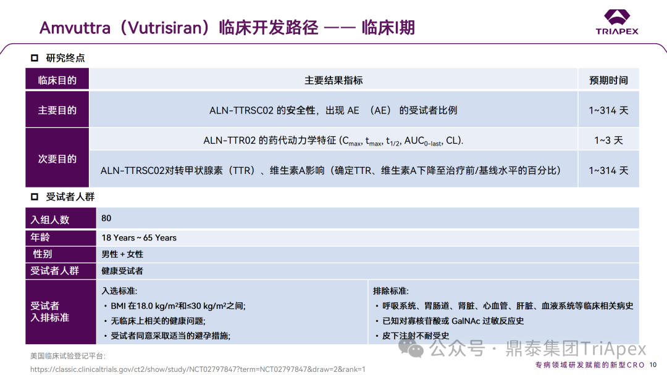Image resolution: width=667 pixels, height=375 pixels.
Task: Open the clinicaltrials.gov NCT02797847 link
Action: (198, 369)
